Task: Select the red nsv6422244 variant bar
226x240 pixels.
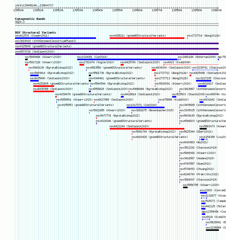Action: pyautogui.click(x=147, y=129)
